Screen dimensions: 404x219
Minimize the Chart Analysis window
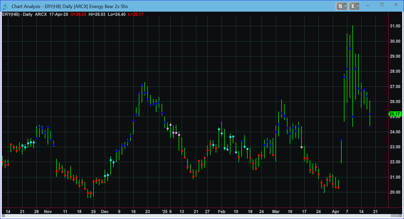point(367,5)
